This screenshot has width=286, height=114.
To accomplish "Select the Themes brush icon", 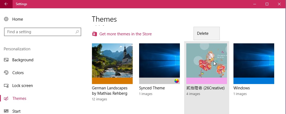I will pos(6,98).
